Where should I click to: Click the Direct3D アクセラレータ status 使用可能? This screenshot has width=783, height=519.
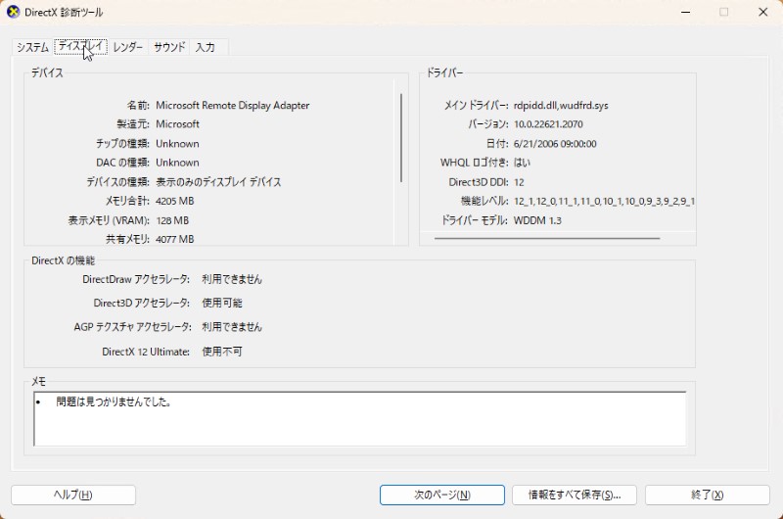click(222, 304)
